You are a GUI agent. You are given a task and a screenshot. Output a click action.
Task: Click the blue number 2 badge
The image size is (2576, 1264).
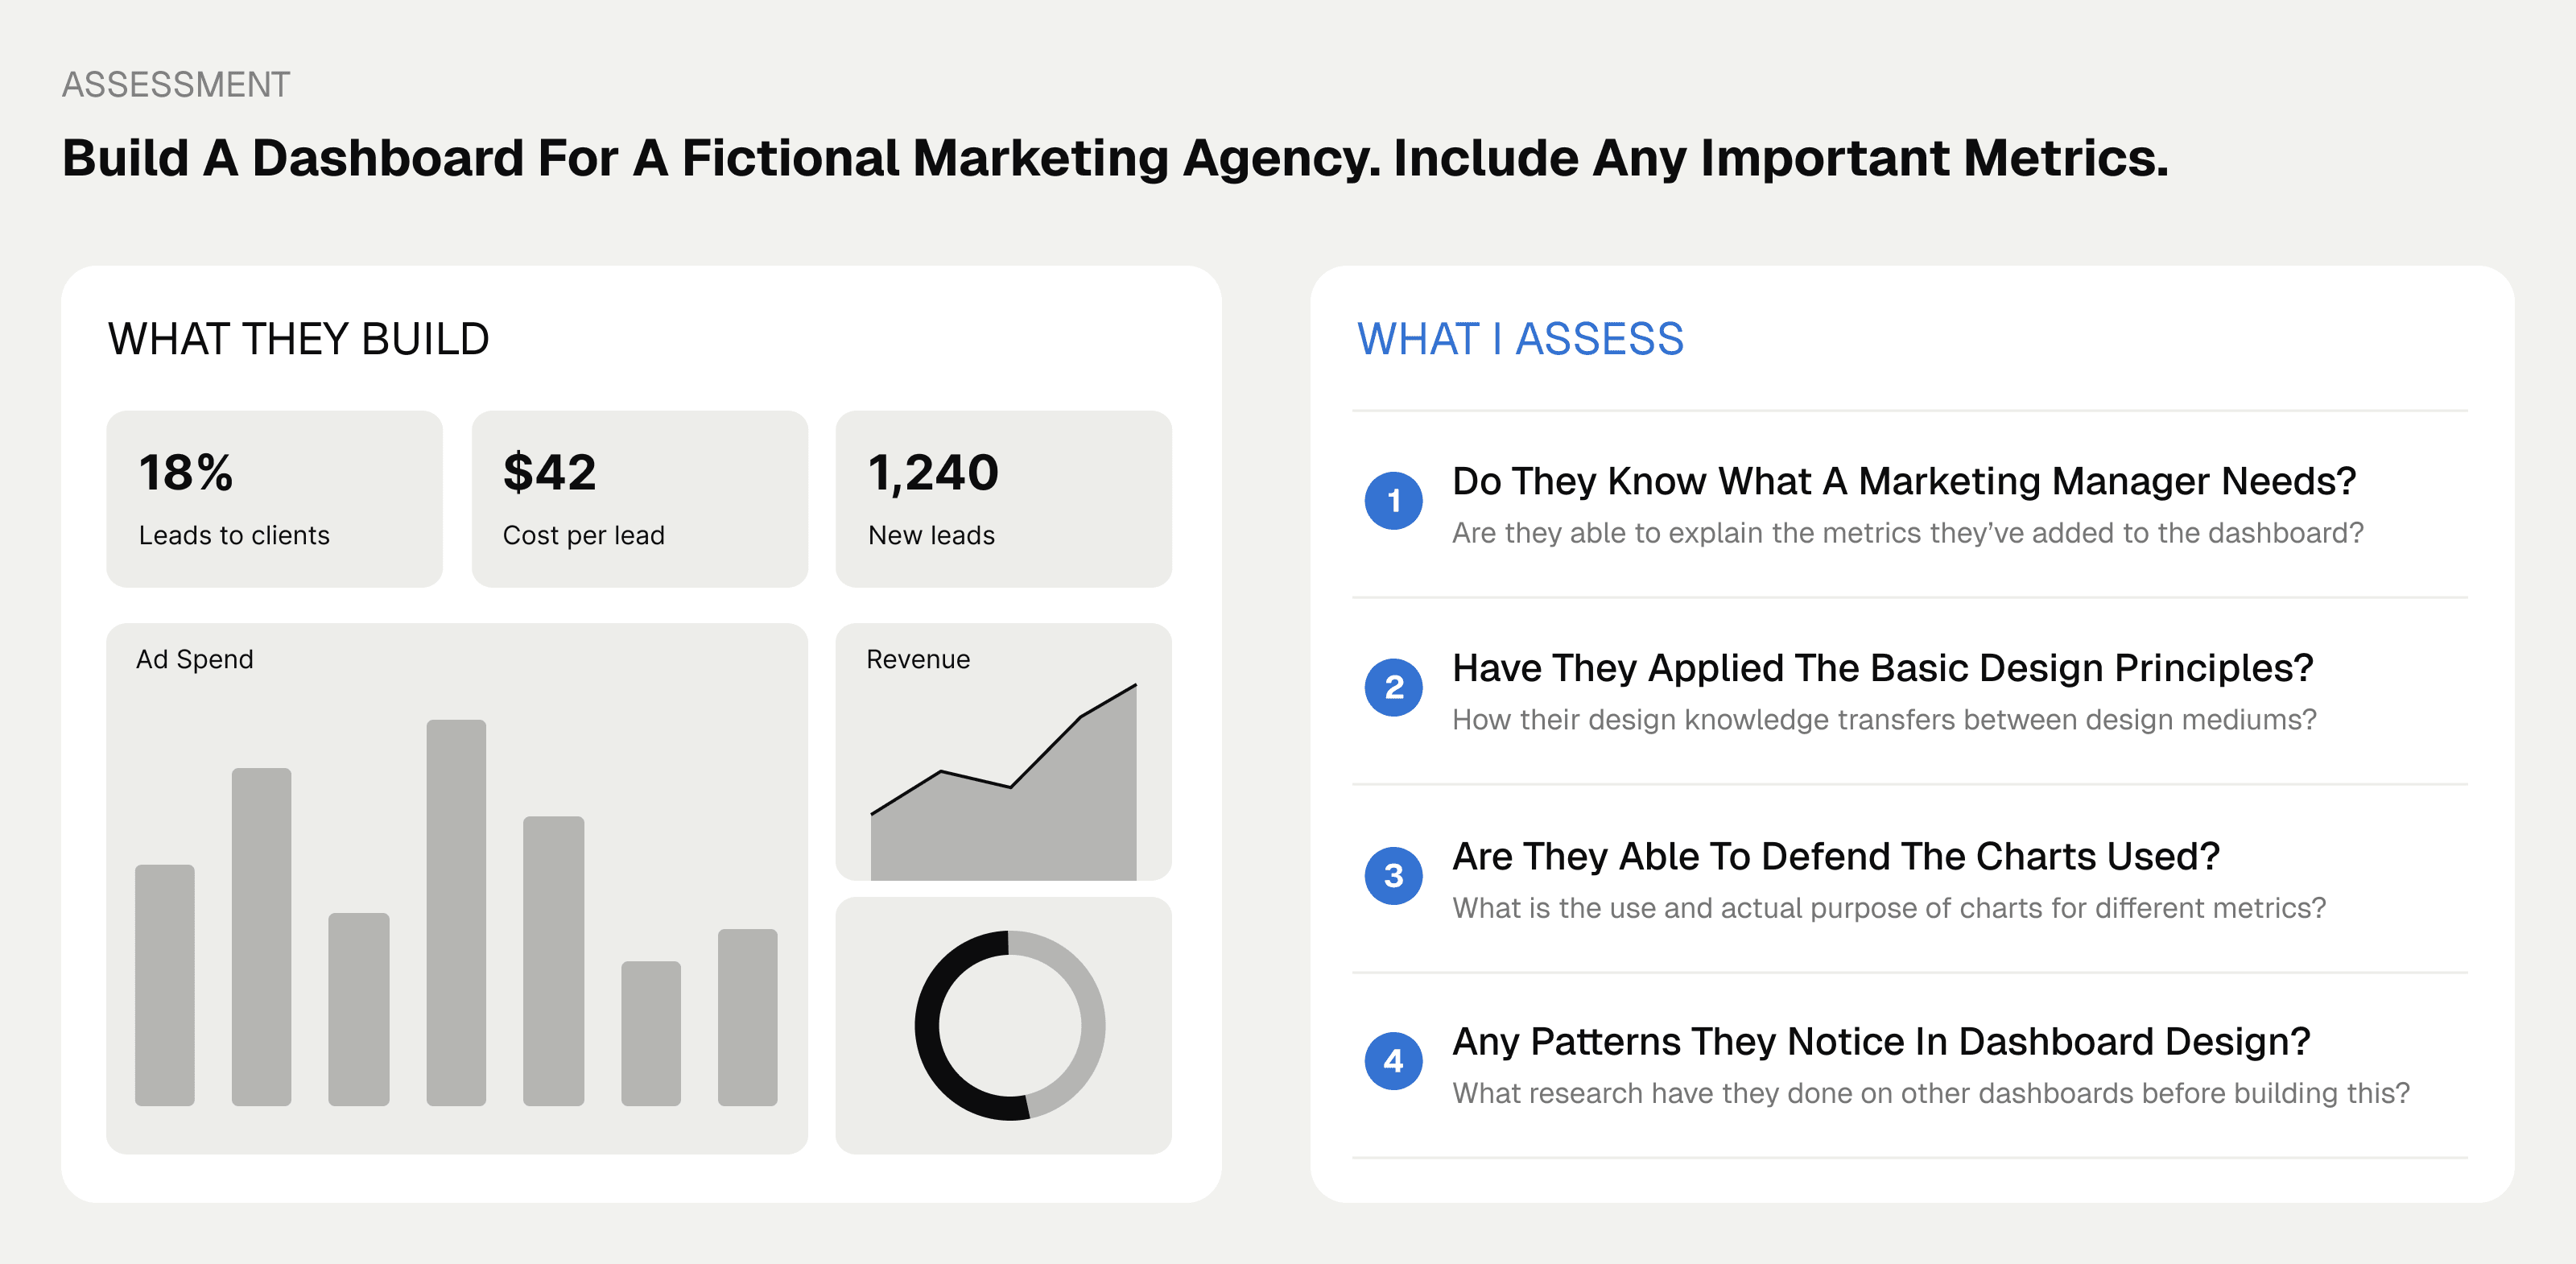(1393, 687)
